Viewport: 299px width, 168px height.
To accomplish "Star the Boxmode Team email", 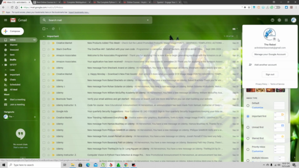I will point(49,99).
